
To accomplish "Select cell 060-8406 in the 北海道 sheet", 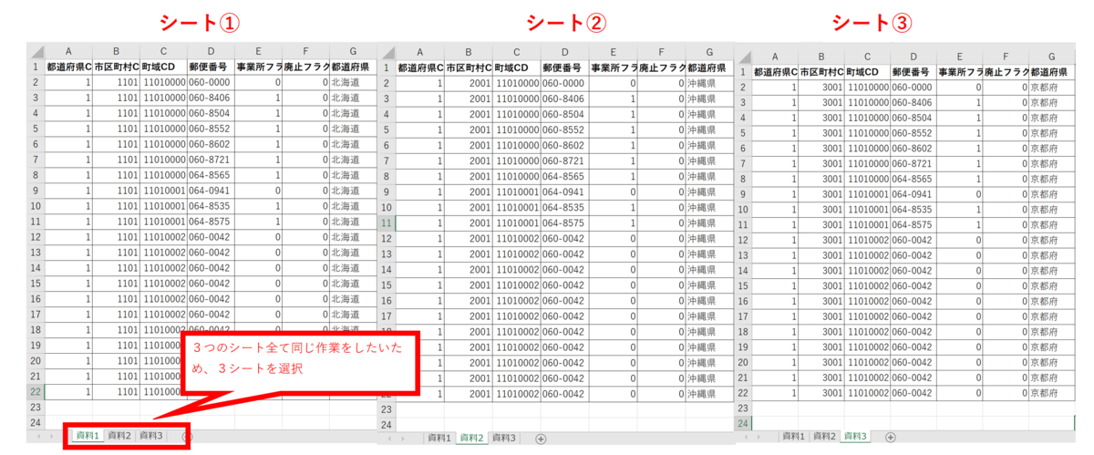I will (x=211, y=98).
